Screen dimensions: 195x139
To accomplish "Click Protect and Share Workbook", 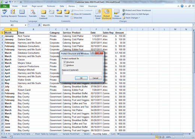I will pyautogui.click(x=136, y=10).
